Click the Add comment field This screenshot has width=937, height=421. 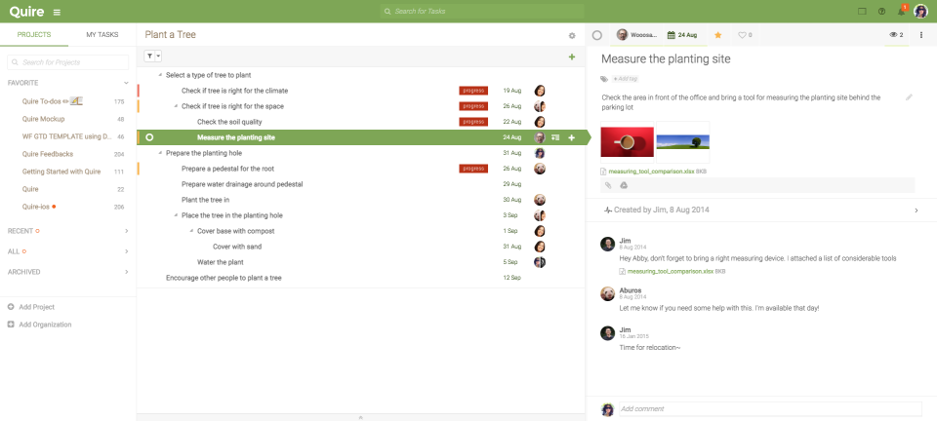(x=770, y=409)
